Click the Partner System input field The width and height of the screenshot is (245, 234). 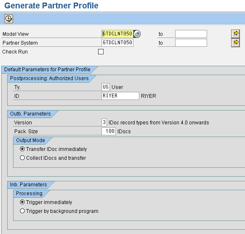(117, 43)
